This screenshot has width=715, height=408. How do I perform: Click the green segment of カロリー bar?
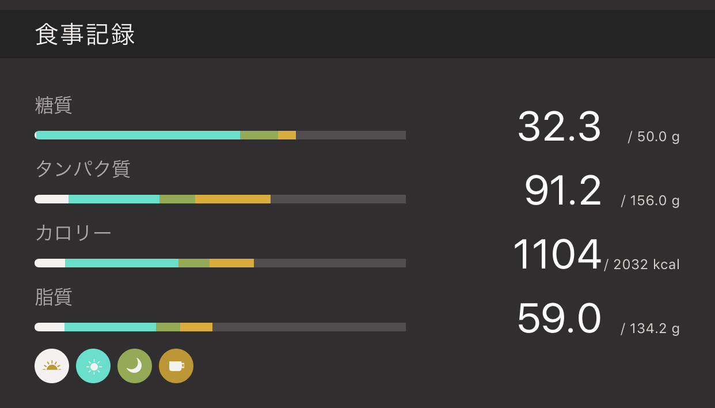click(x=194, y=263)
